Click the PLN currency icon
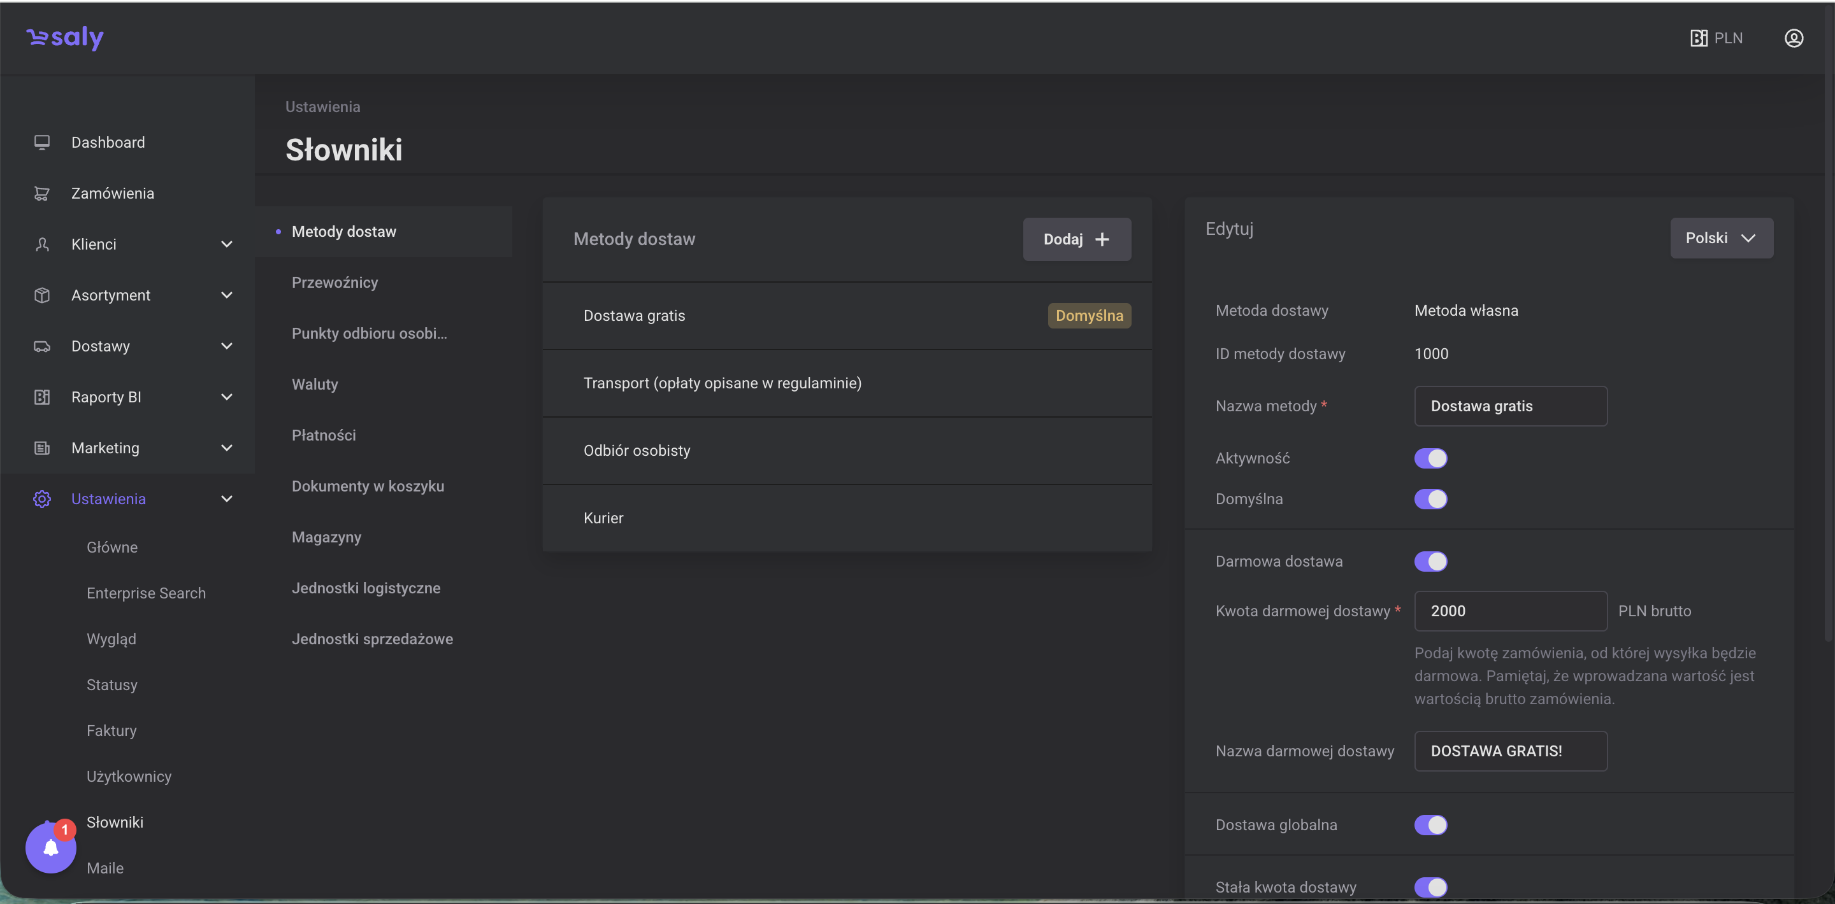 (1698, 38)
